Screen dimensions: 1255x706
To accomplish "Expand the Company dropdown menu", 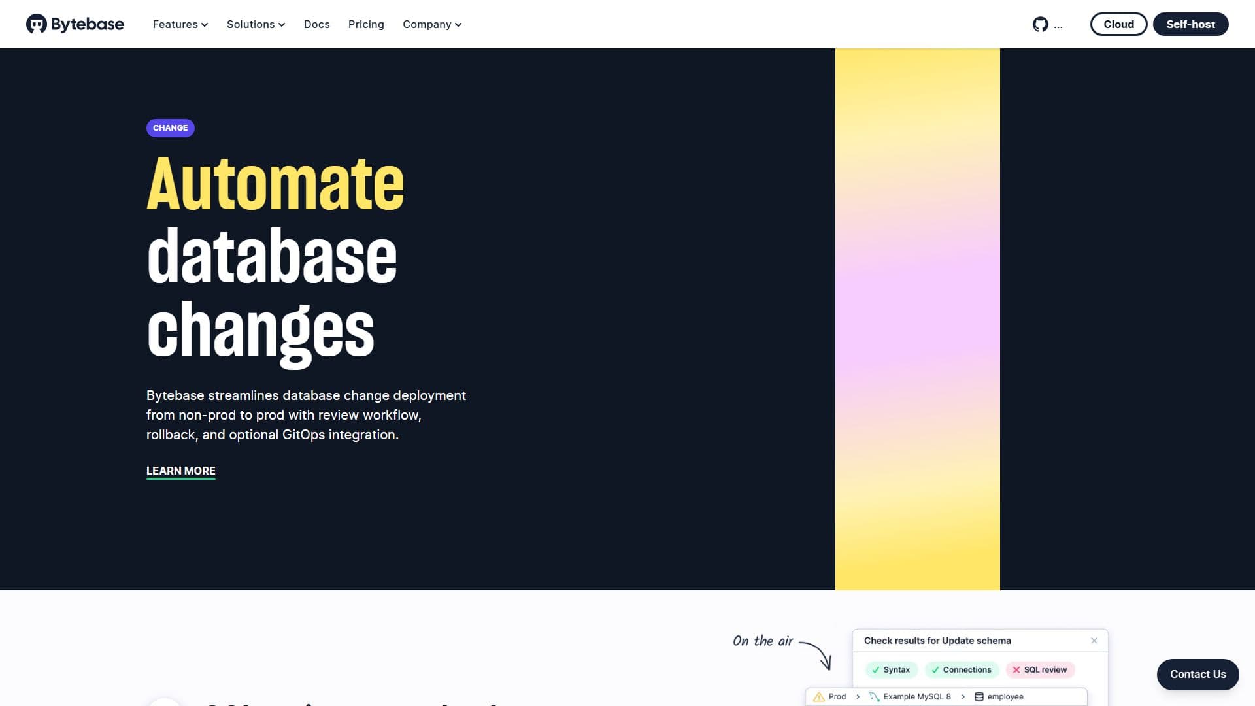I will click(432, 24).
